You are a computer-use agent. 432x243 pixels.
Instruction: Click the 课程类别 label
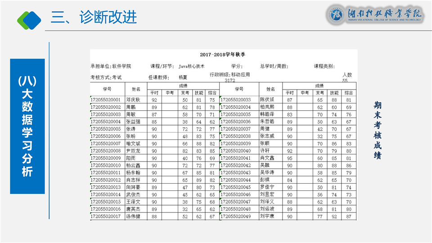click(x=324, y=66)
